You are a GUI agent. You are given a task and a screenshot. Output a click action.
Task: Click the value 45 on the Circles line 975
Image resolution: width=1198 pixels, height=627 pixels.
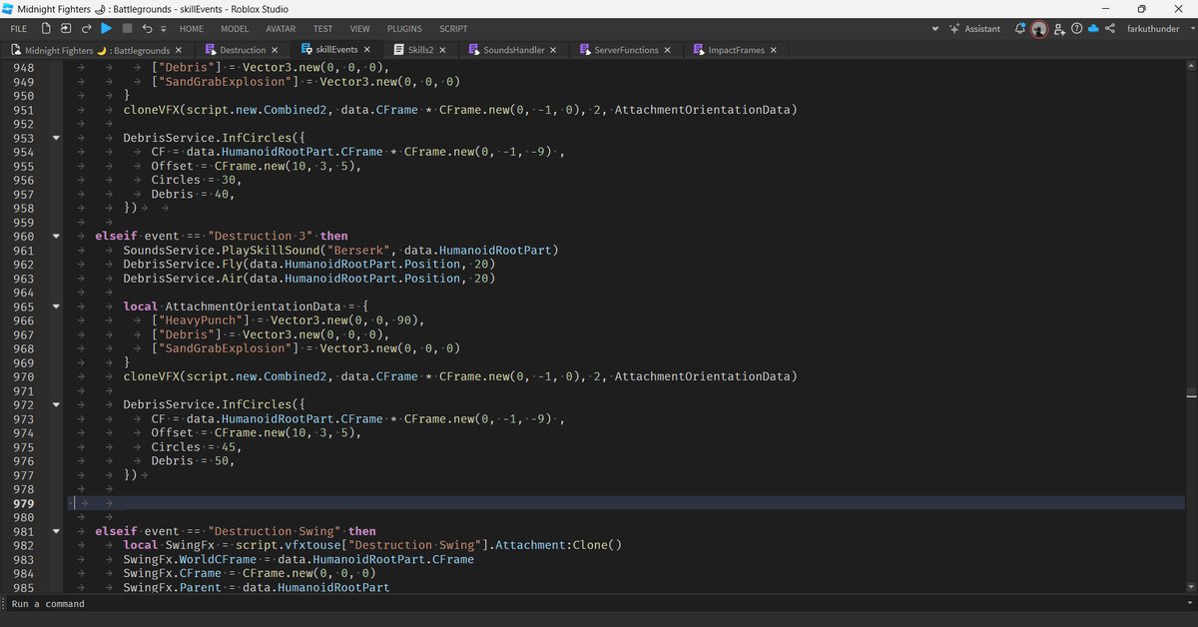[231, 447]
